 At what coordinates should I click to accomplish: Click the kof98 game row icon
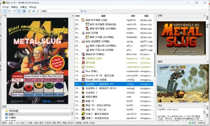tap(83, 106)
